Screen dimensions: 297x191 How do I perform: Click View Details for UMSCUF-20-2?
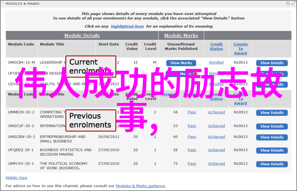click(272, 126)
